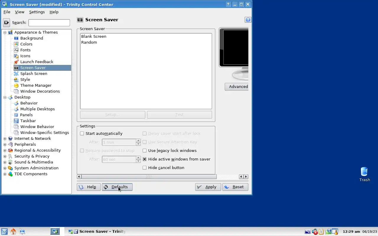This screenshot has height=236, width=378.
Task: Open the File menu
Action: pyautogui.click(x=7, y=12)
